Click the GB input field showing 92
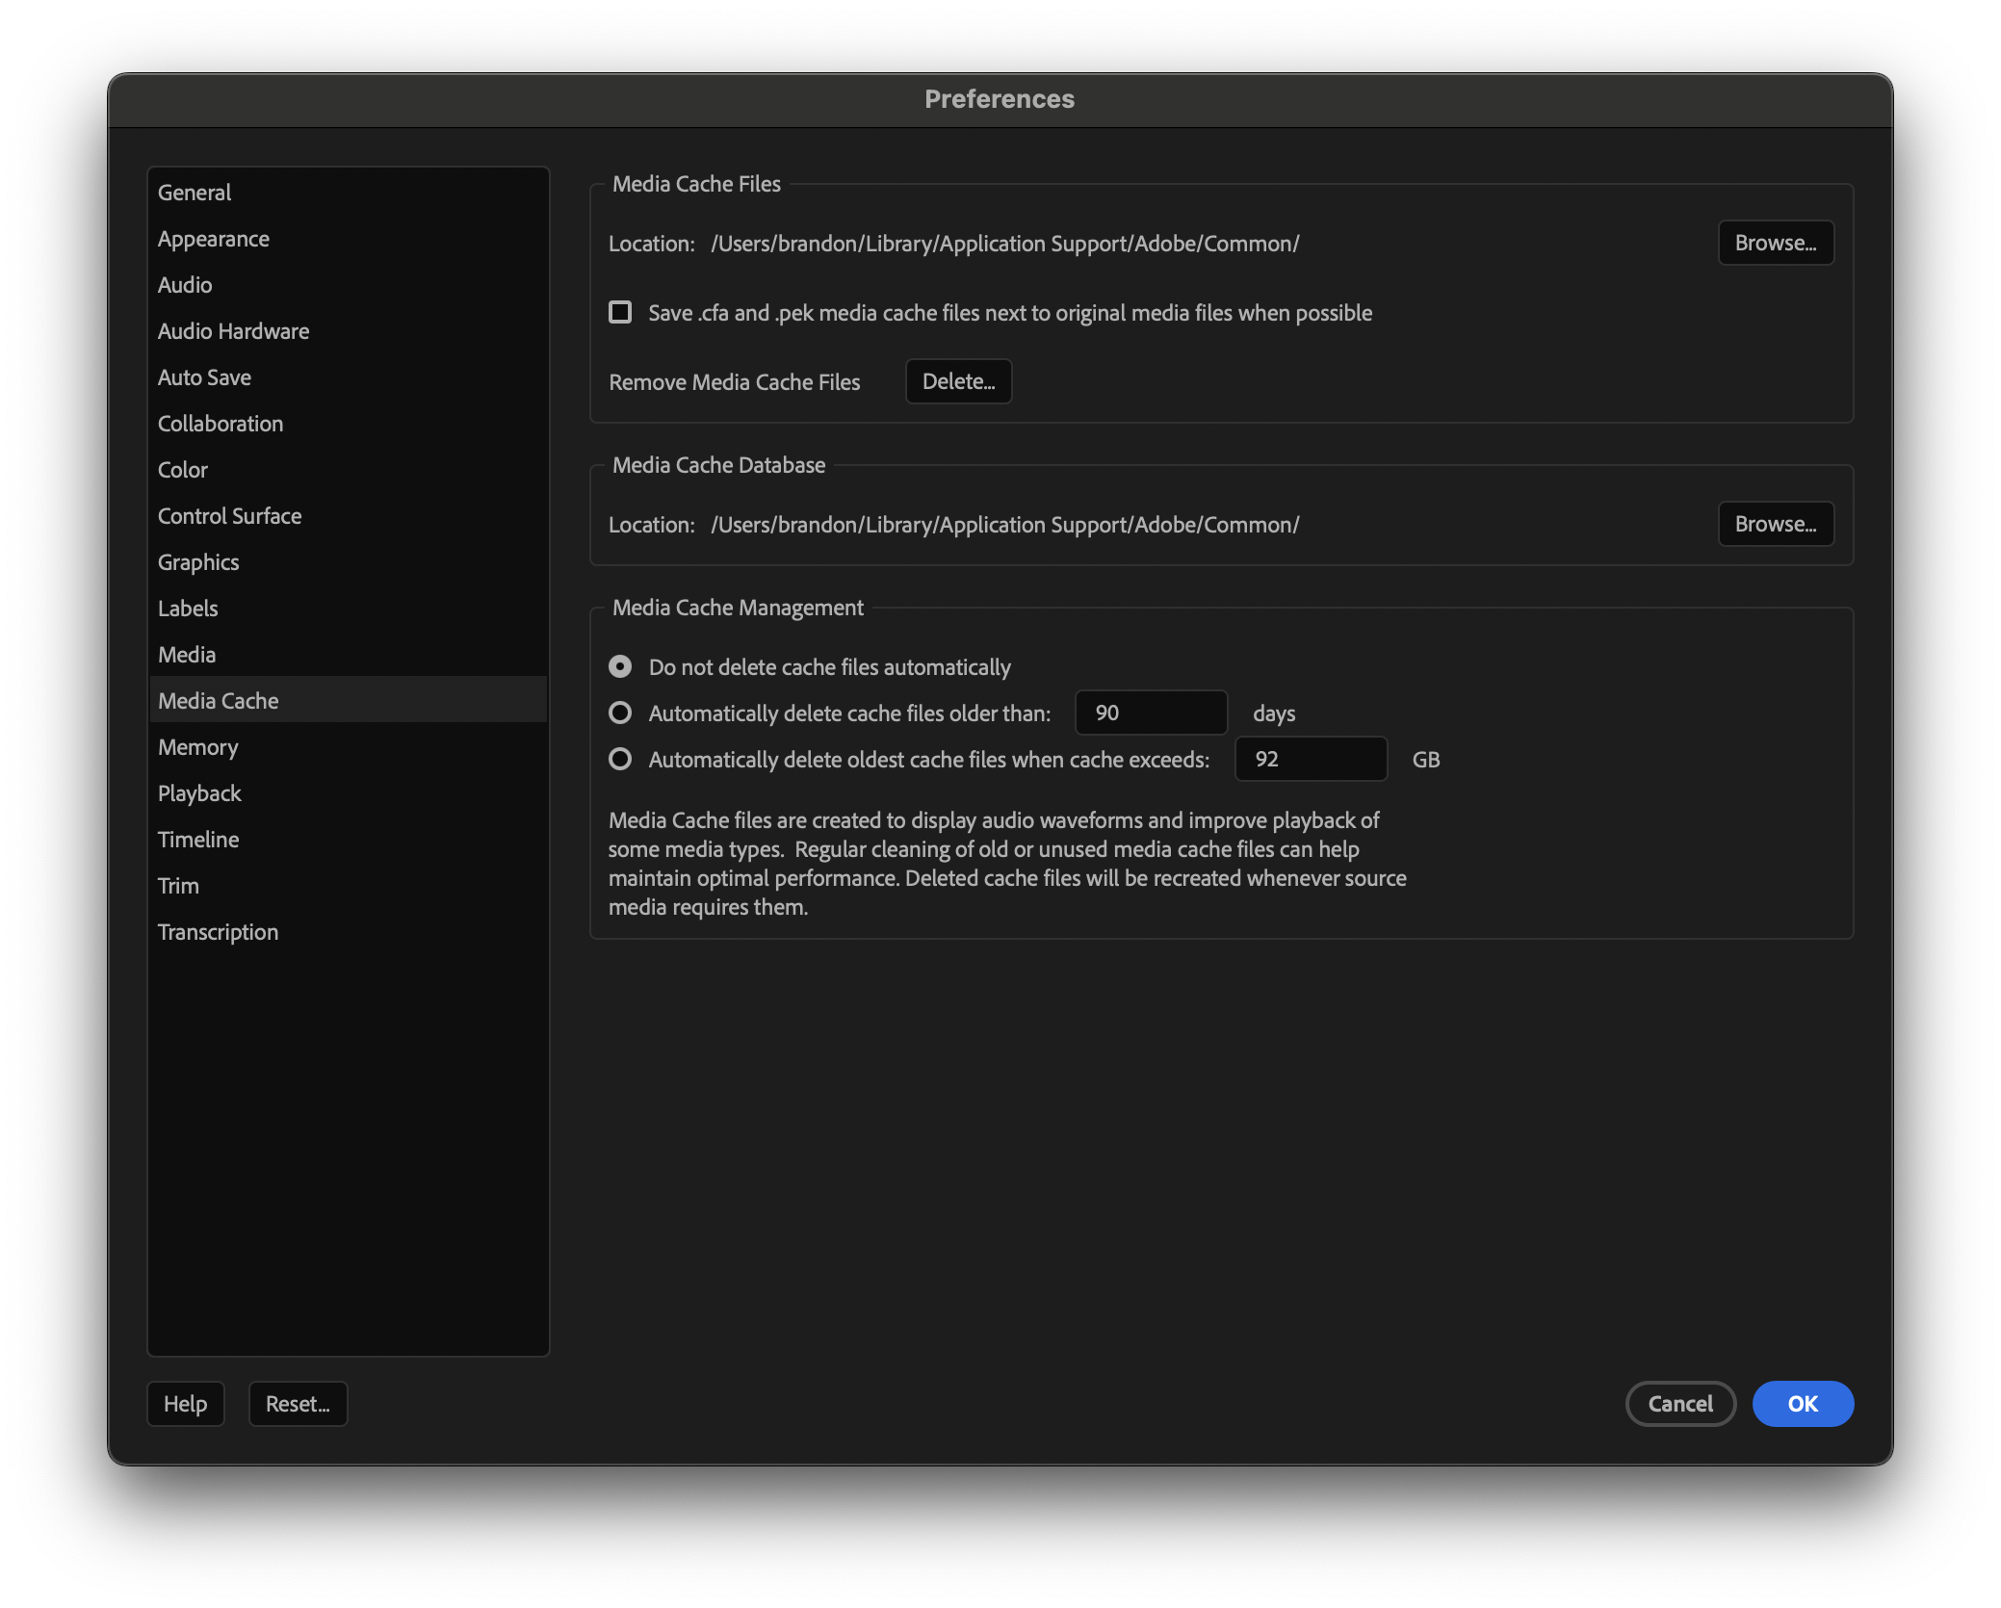2001x1608 pixels. coord(1310,759)
